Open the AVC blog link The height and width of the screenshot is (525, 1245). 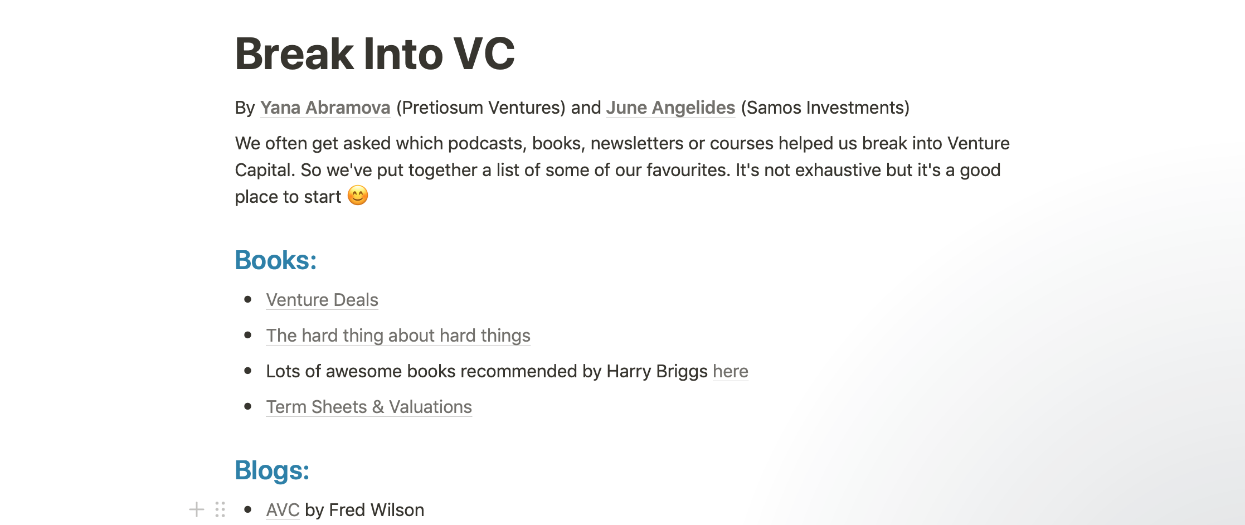[x=283, y=510]
